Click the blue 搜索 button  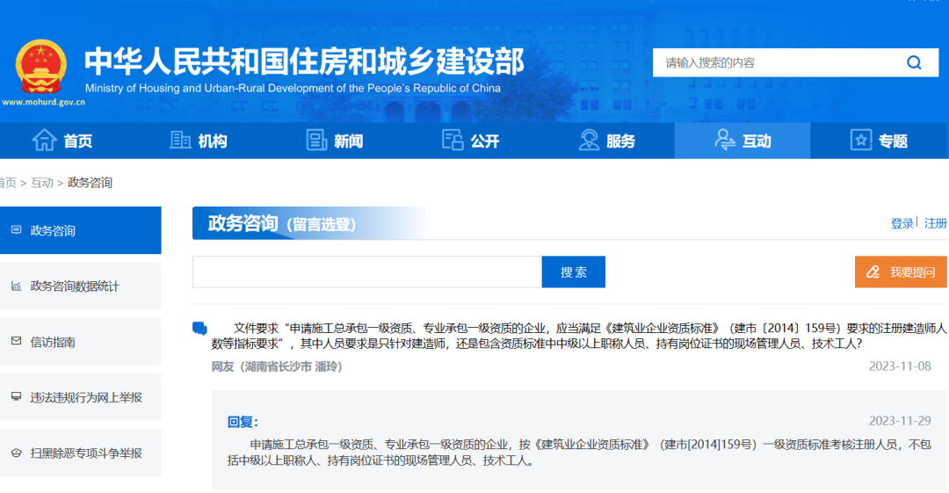(x=573, y=272)
